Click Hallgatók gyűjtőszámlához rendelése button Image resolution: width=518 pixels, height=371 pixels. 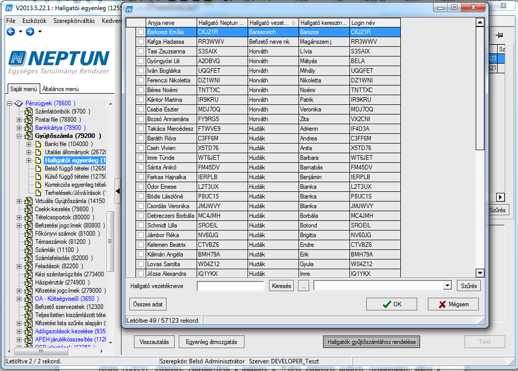pyautogui.click(x=371, y=342)
